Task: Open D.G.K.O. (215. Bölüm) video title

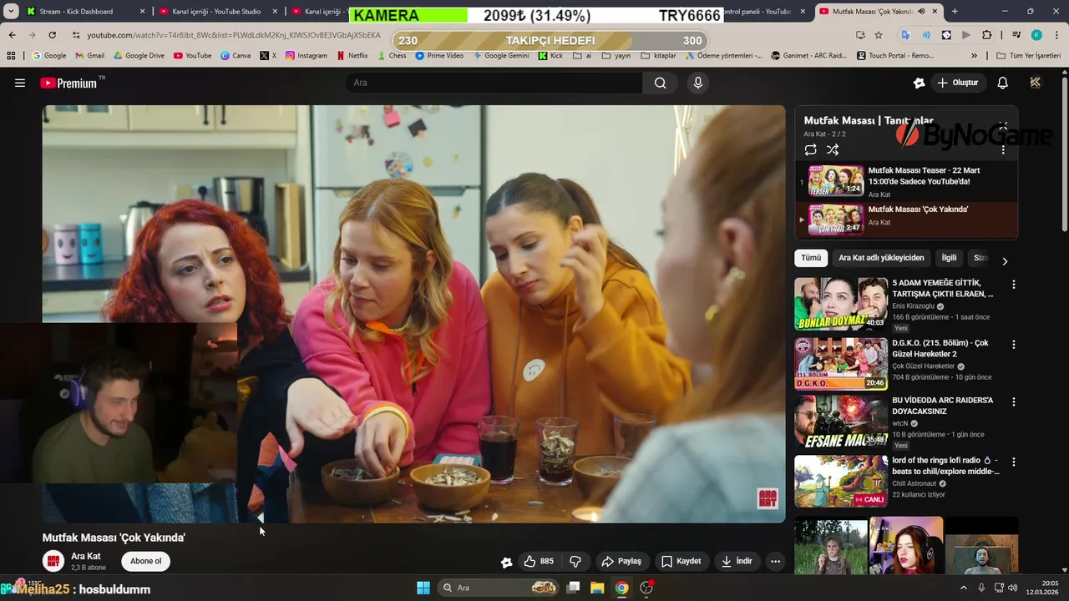Action: coord(940,348)
